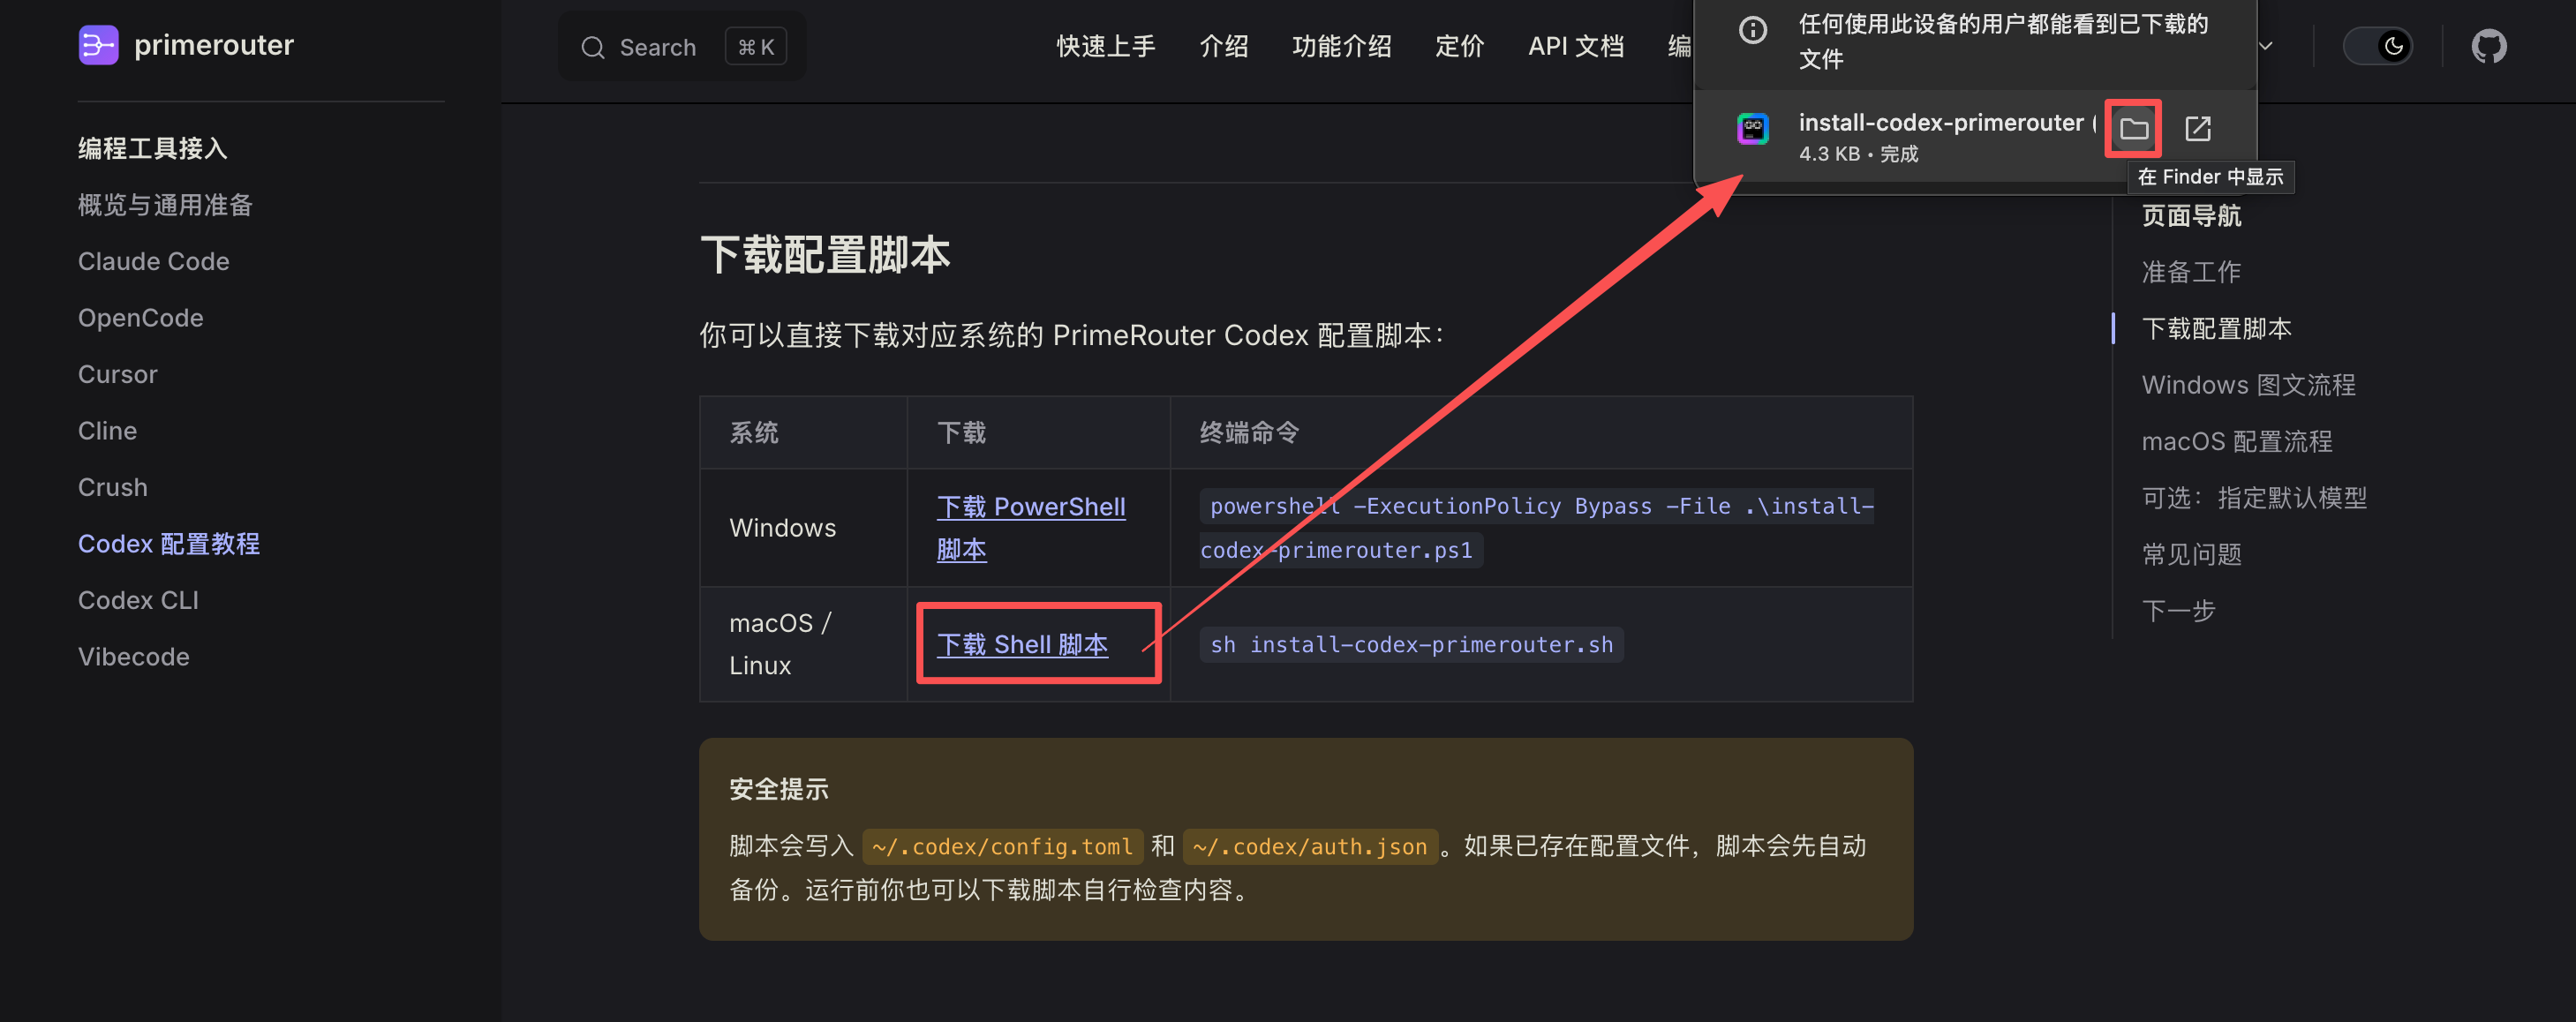Jump to 可选：指定默认模型 section
2576x1022 pixels.
click(2253, 498)
